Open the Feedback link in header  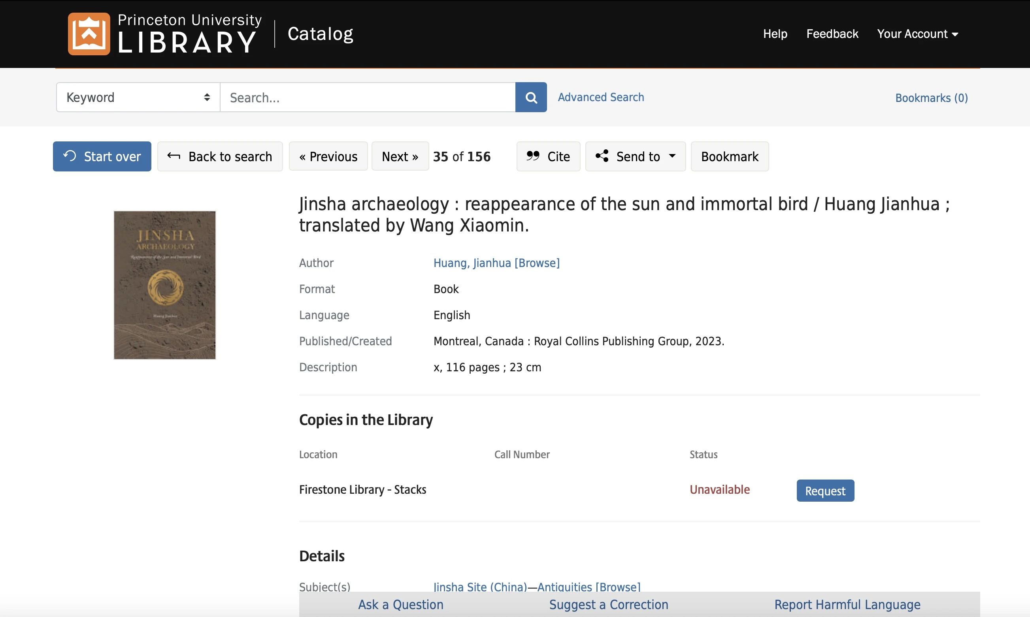click(x=832, y=34)
